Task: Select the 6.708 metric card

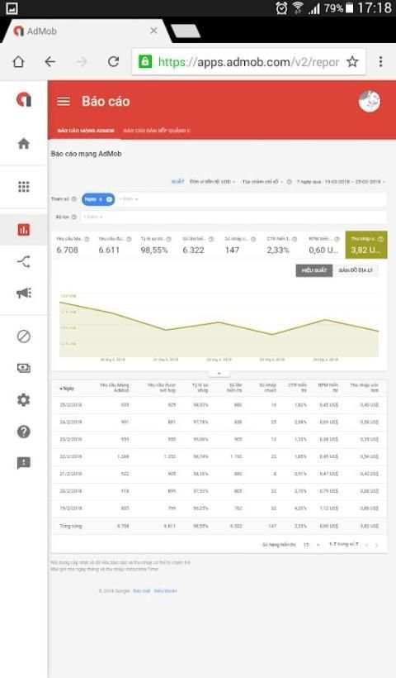Action: pos(73,246)
